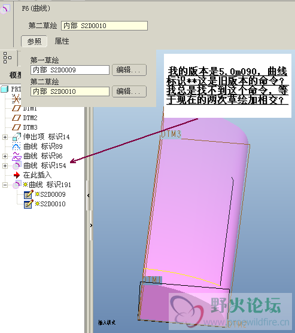Expand the 曲线 标识96 node
Image resolution: width=295 pixels, height=333 pixels.
point(5,156)
